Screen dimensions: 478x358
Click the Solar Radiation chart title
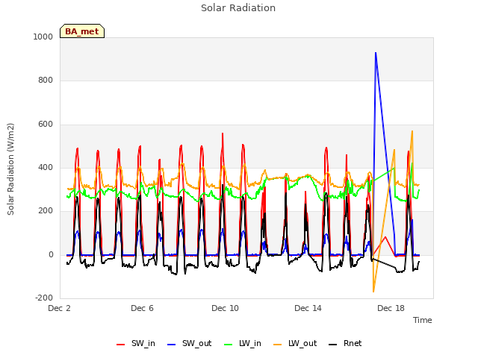(238, 8)
